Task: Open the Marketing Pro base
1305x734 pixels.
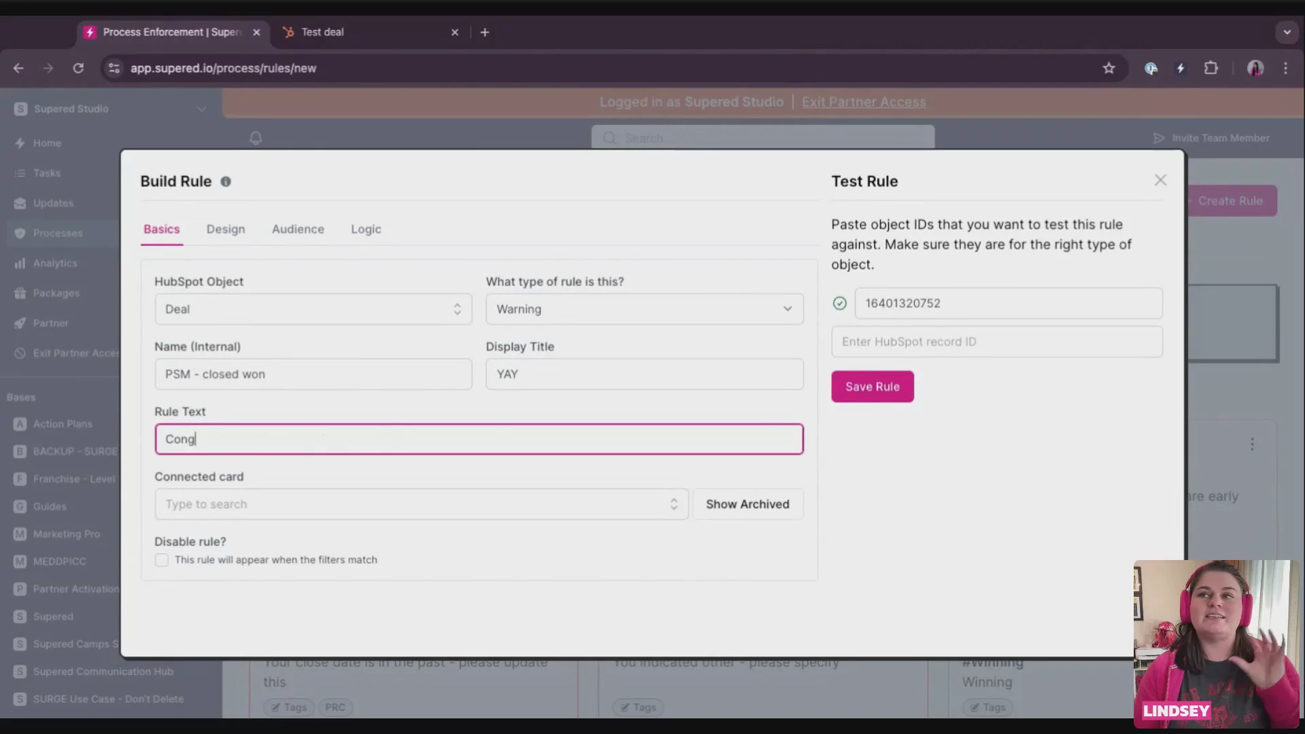Action: (x=66, y=534)
